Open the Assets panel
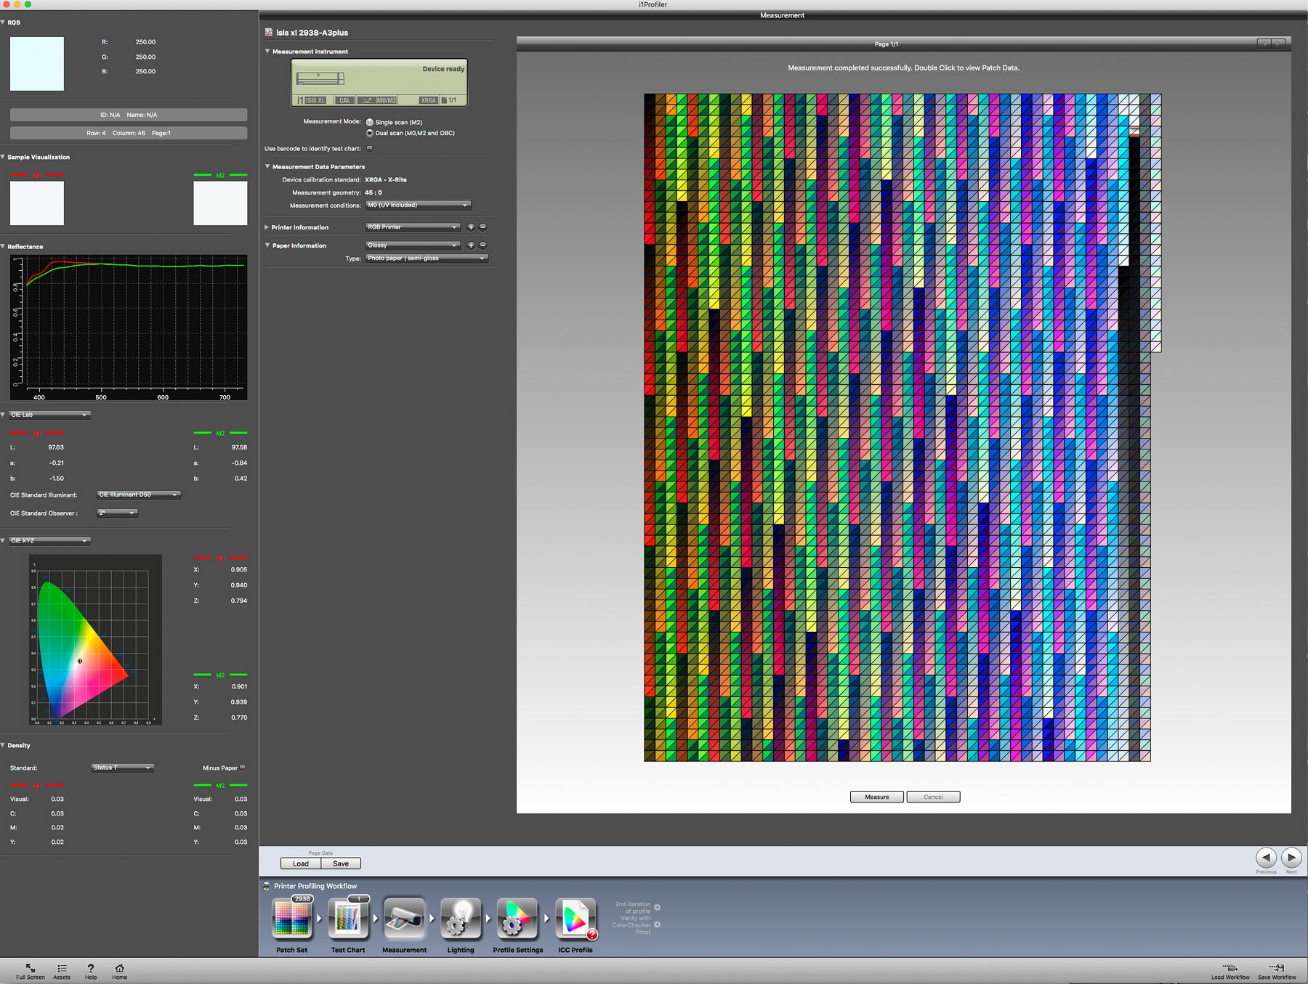The width and height of the screenshot is (1308, 984). [x=62, y=972]
